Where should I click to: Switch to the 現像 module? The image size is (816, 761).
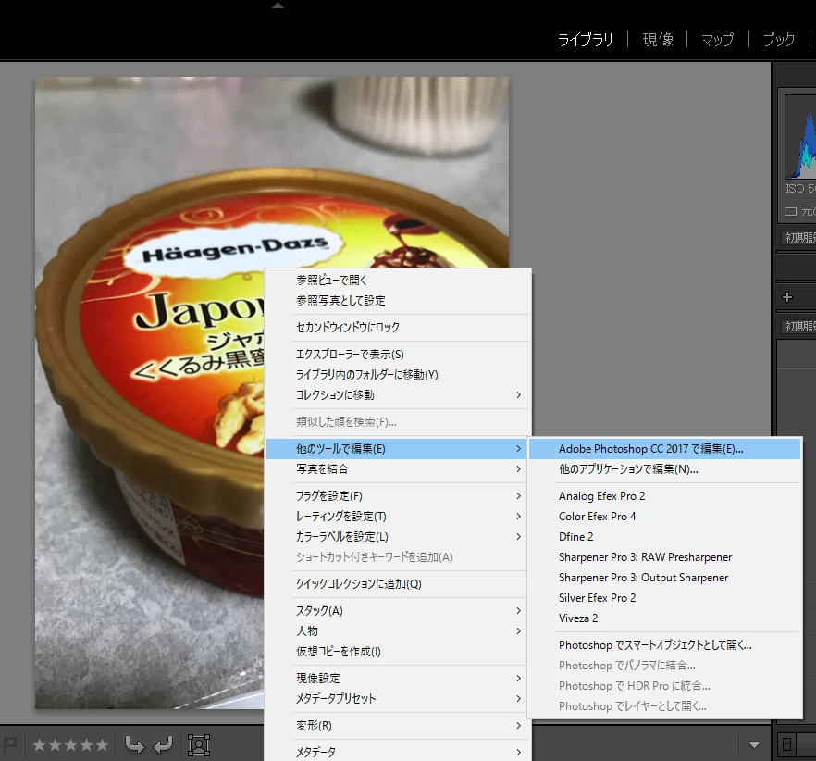658,40
